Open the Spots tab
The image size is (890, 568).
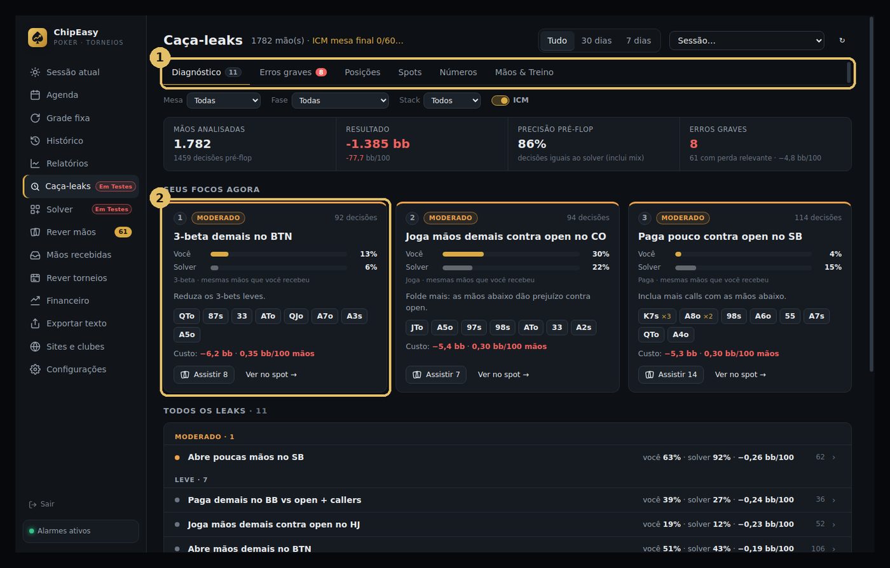pyautogui.click(x=410, y=73)
